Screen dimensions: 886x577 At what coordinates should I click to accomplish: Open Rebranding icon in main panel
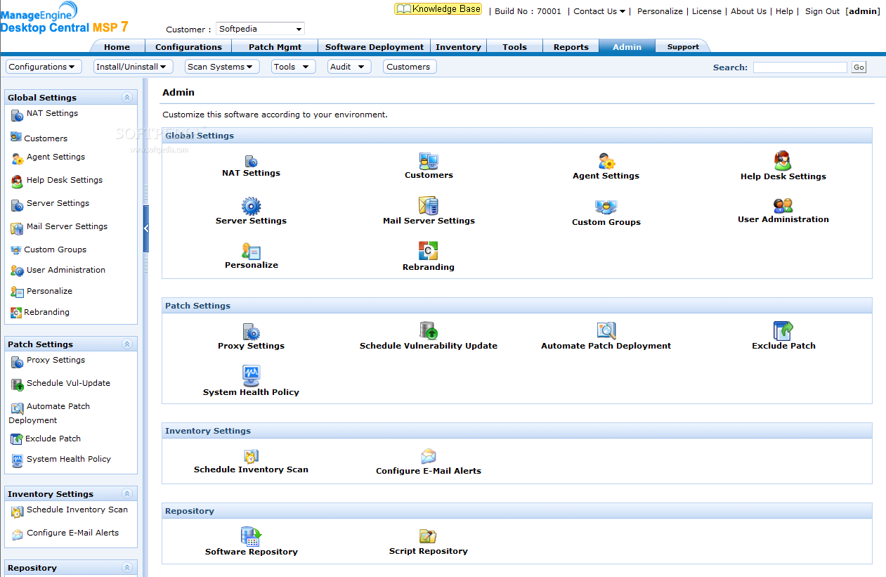pyautogui.click(x=429, y=251)
